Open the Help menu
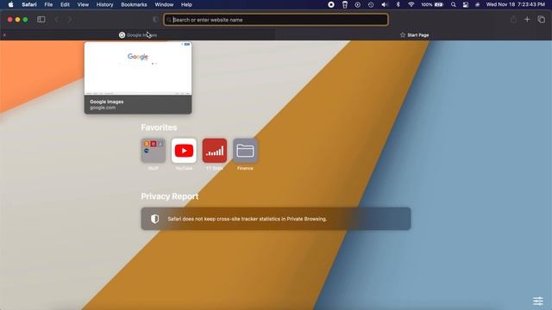This screenshot has width=552, height=310. coord(186,4)
